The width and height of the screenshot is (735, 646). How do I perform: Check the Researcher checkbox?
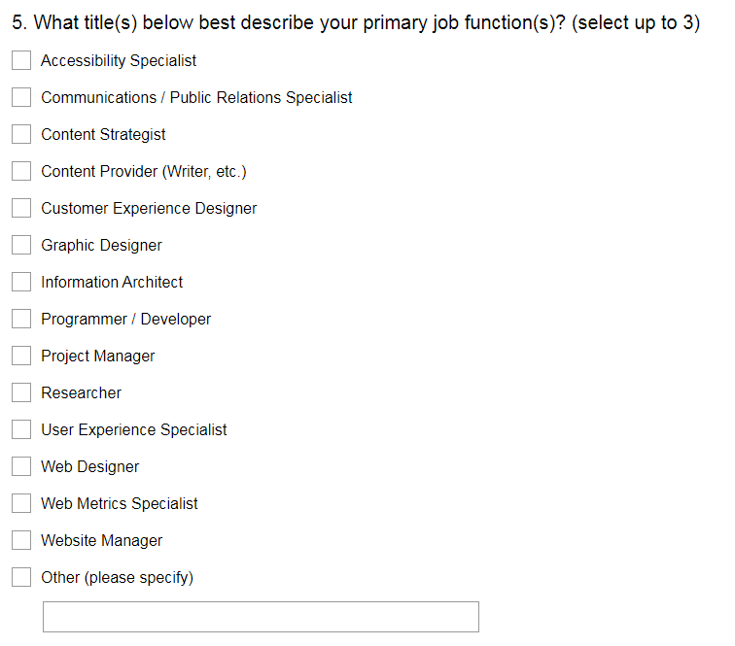[x=21, y=392]
